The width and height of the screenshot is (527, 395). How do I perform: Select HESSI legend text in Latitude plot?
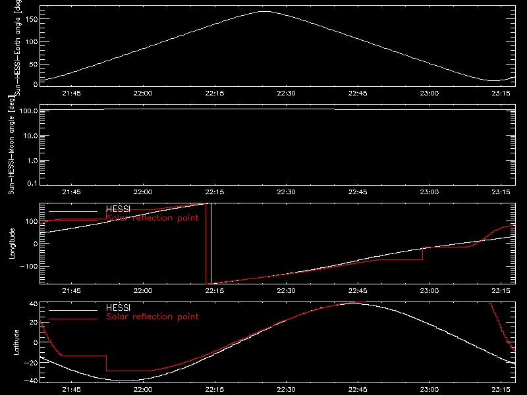[x=118, y=307]
